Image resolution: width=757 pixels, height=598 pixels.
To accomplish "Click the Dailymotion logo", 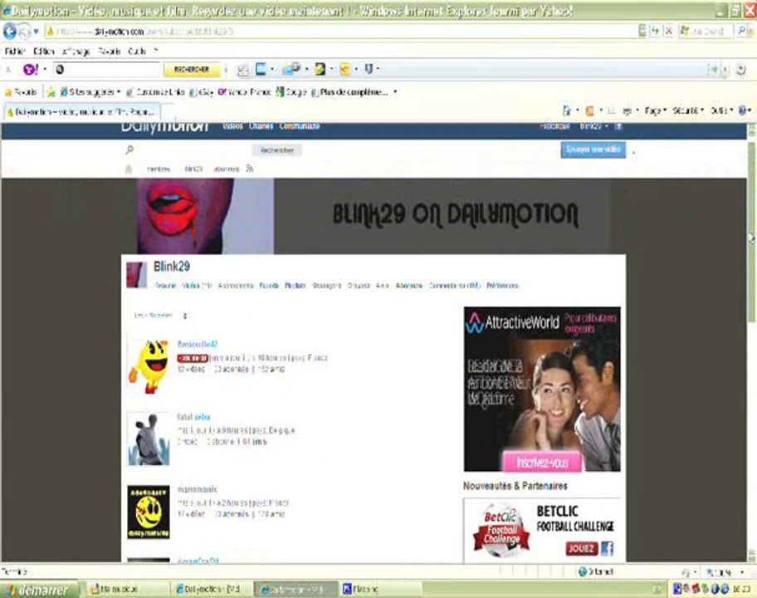I will click(x=164, y=126).
